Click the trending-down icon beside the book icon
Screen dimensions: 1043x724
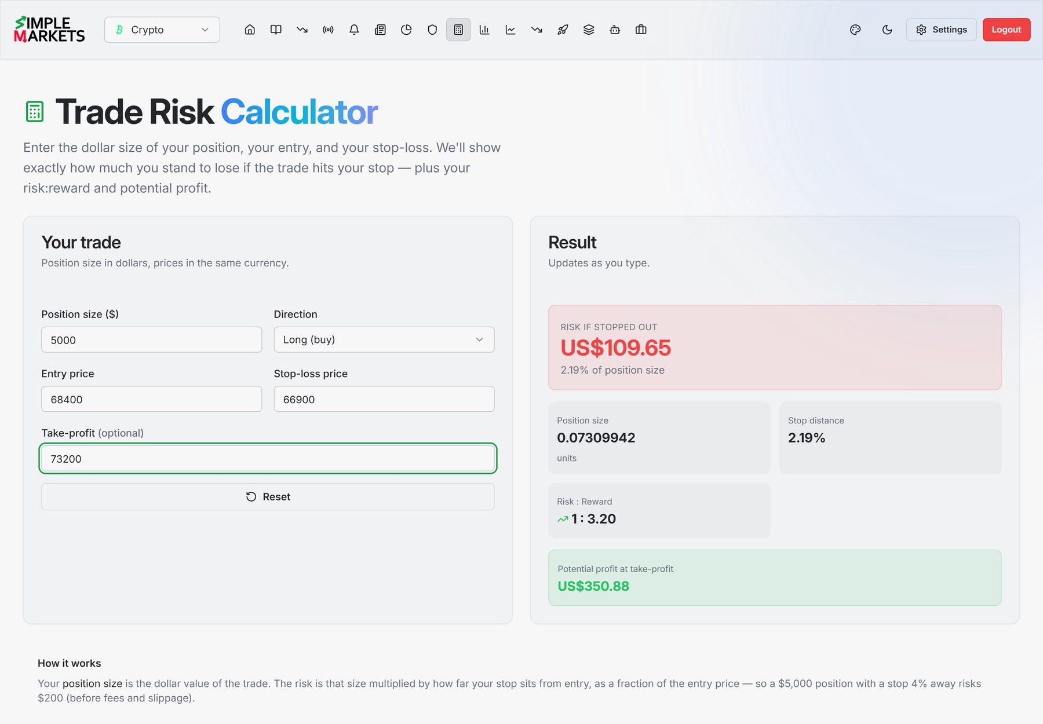302,30
